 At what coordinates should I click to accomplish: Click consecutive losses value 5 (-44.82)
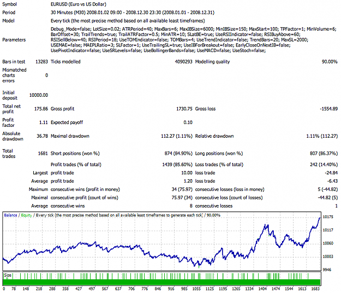click(x=328, y=189)
